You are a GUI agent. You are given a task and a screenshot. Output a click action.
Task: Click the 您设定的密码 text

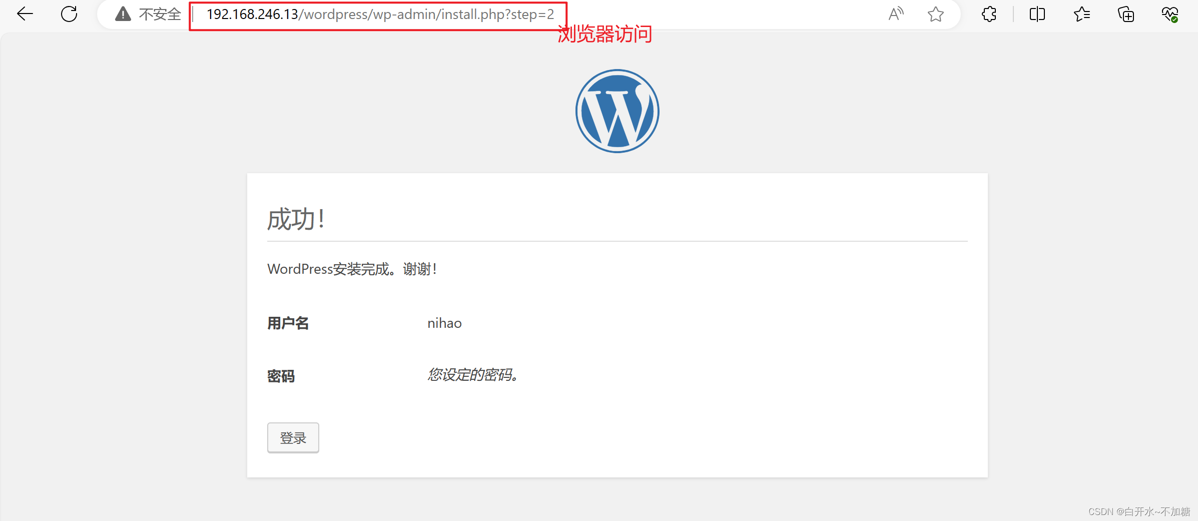point(473,374)
